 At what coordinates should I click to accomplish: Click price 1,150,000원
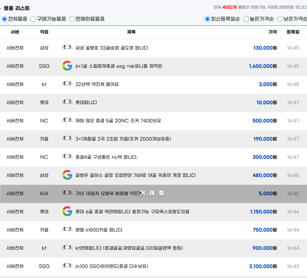(264, 212)
